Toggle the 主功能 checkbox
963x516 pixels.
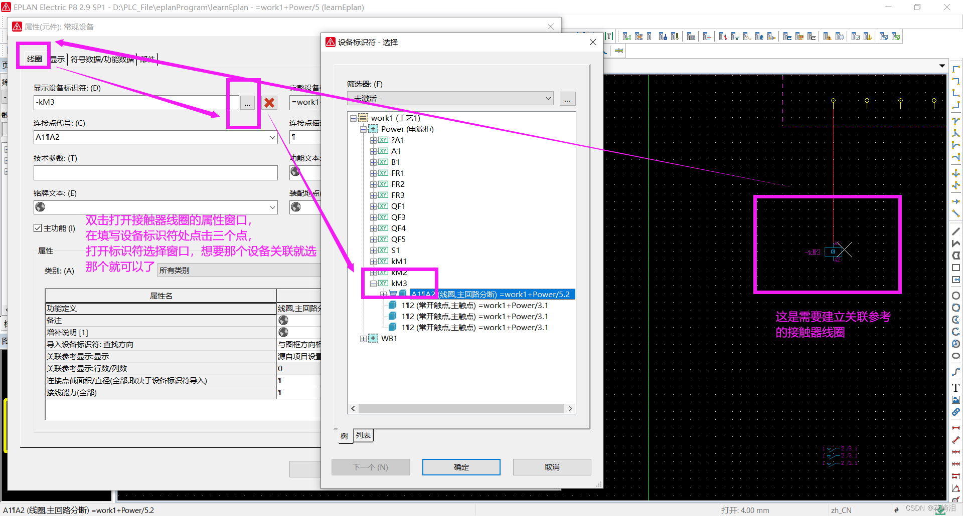pyautogui.click(x=38, y=228)
